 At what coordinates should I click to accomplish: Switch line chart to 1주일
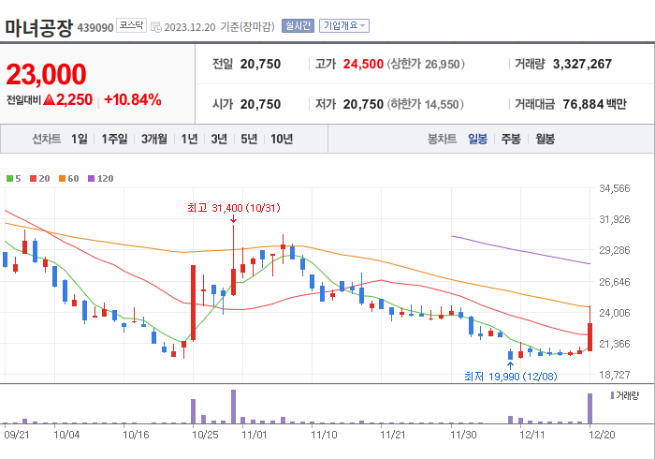pos(114,139)
